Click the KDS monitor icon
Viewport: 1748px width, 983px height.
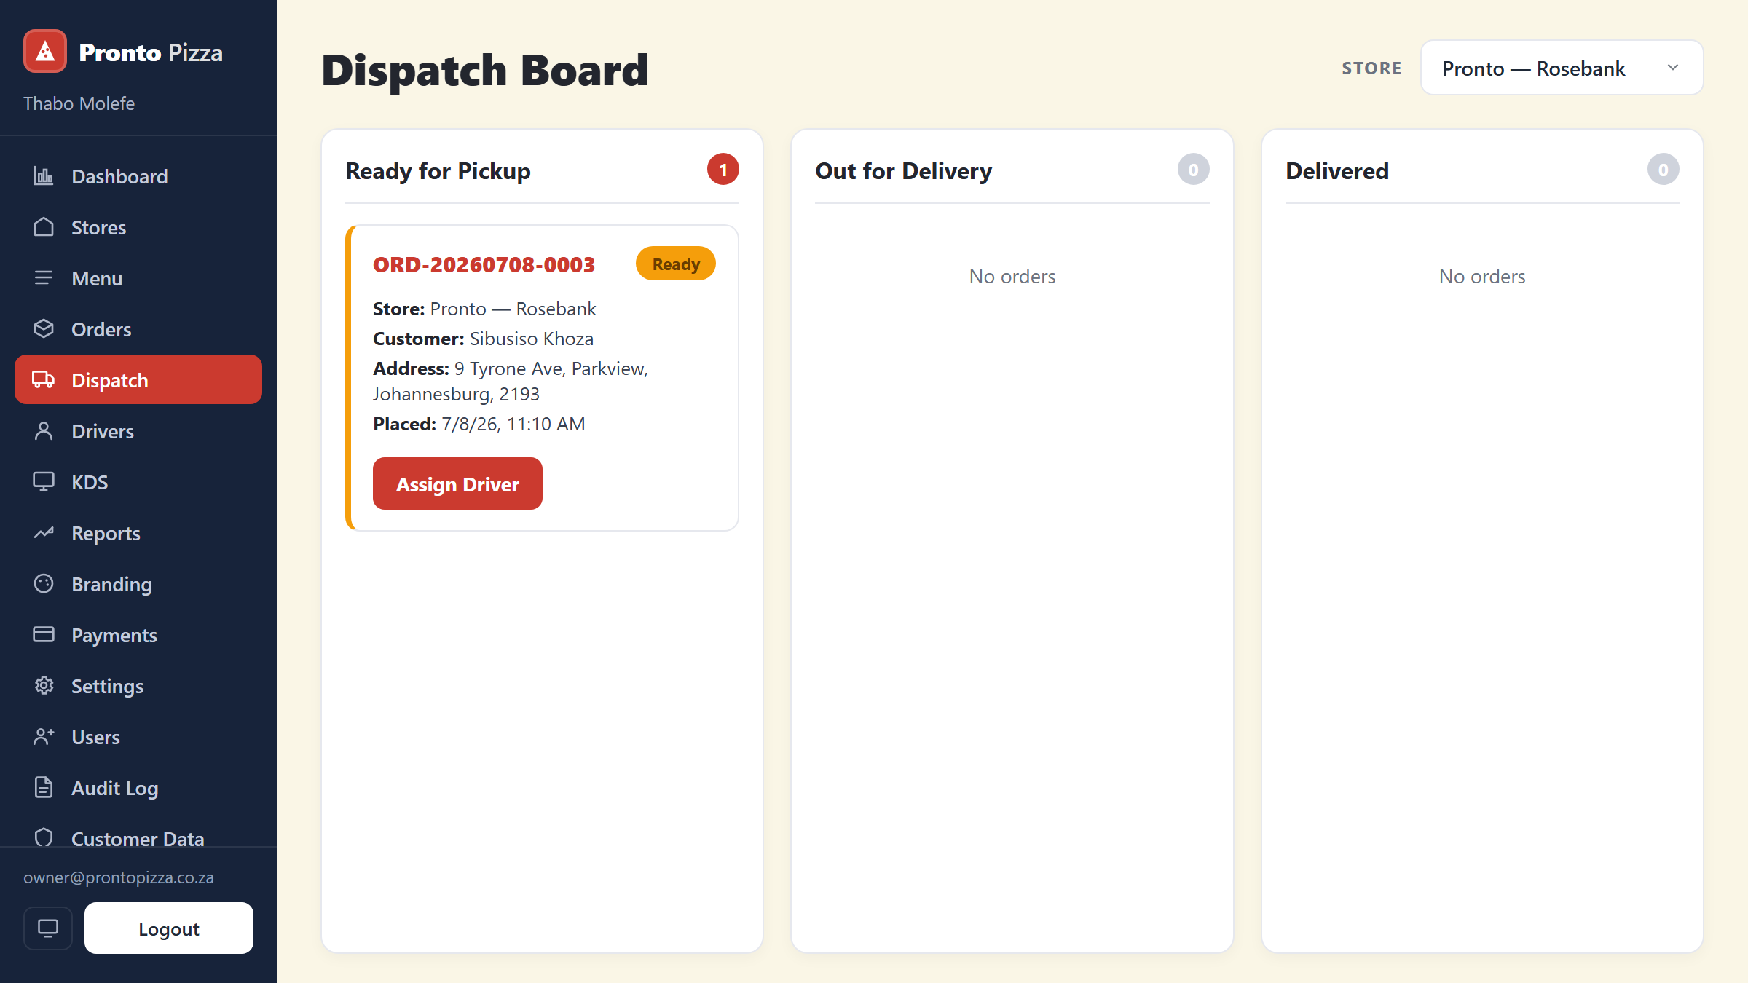click(44, 482)
